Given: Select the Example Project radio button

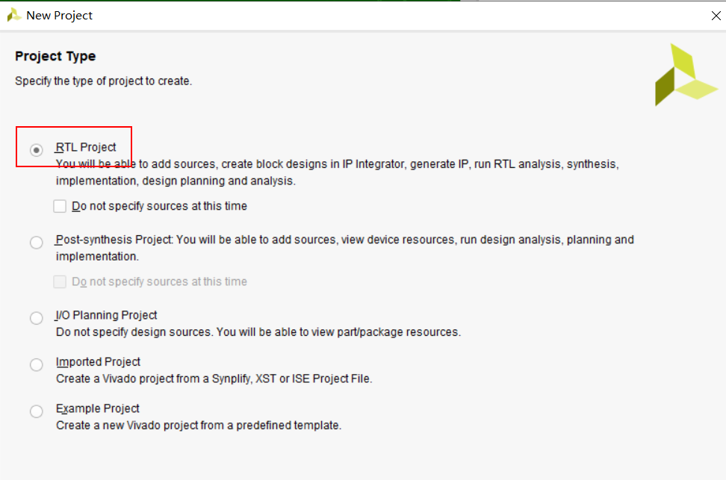Looking at the screenshot, I should pos(36,411).
